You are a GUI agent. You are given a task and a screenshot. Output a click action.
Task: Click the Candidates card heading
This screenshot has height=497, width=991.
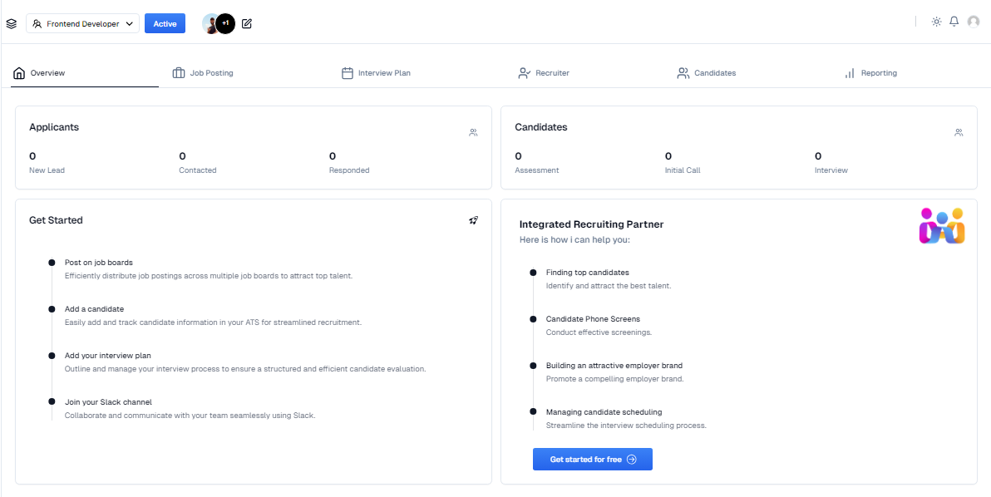coord(541,127)
